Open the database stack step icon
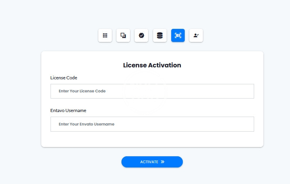This screenshot has width=290, height=184. pos(160,35)
